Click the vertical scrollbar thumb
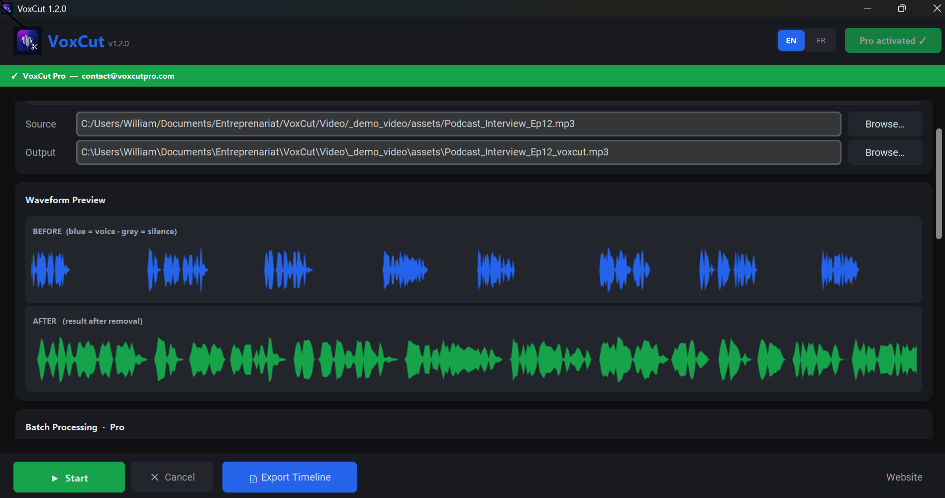The width and height of the screenshot is (945, 498). (x=939, y=184)
